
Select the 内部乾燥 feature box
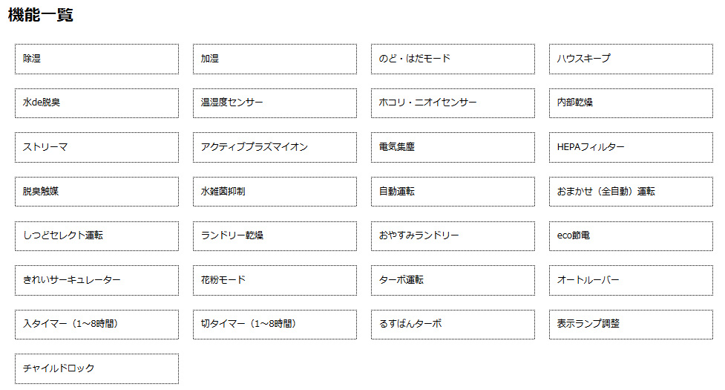coord(631,103)
